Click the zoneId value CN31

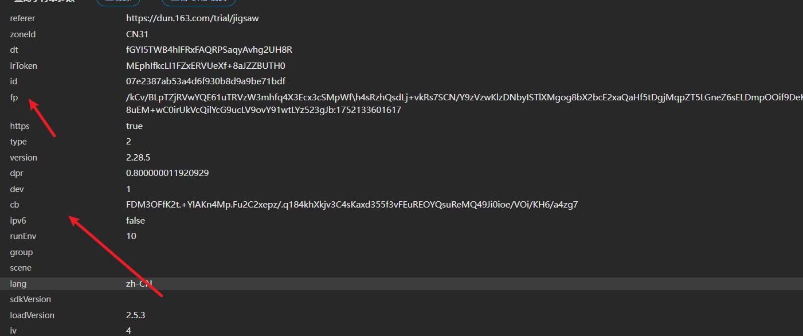[137, 34]
